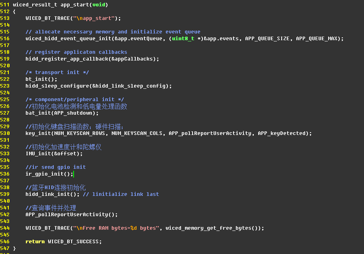Click &appCallbacks argument
Viewport: 364px width, 254px height.
click(x=132, y=59)
